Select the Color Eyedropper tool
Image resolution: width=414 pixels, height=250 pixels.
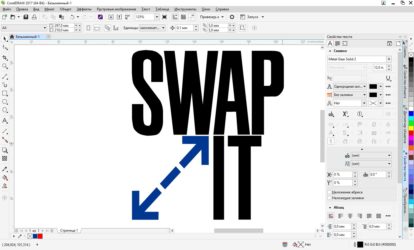[x=5, y=169]
